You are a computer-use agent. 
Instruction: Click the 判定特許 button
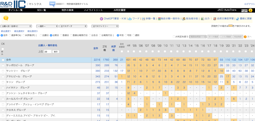click(x=238, y=37)
